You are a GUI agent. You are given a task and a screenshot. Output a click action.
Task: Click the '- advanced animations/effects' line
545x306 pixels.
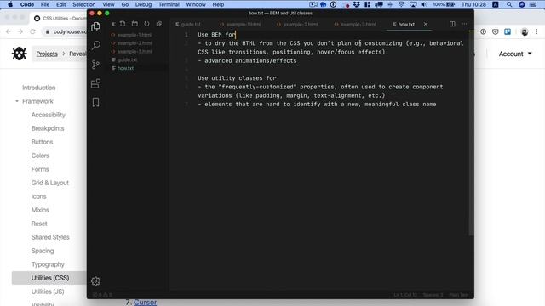click(247, 60)
